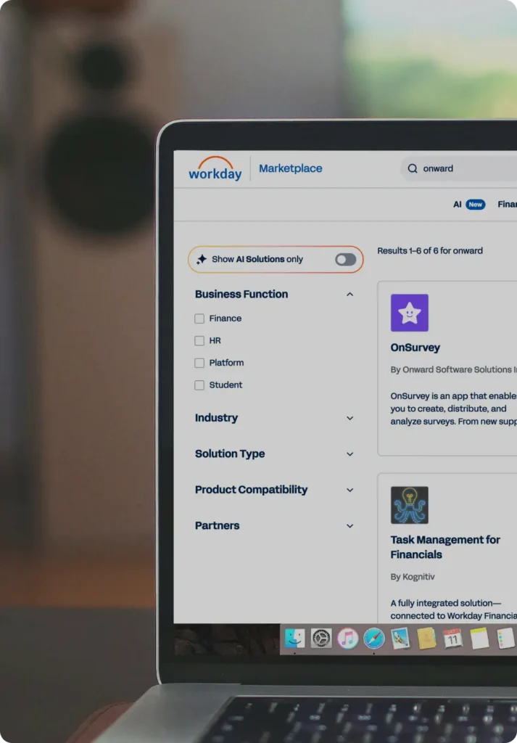This screenshot has width=517, height=743.
Task: Open the OnSurvey star app icon
Action: click(409, 313)
